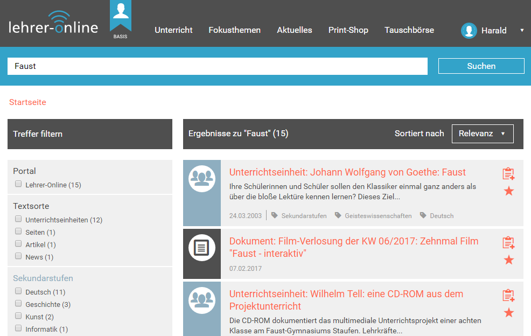Check the Unterrichtseinheiten filter box
Viewport: 531px width, 336px height.
(x=18, y=219)
